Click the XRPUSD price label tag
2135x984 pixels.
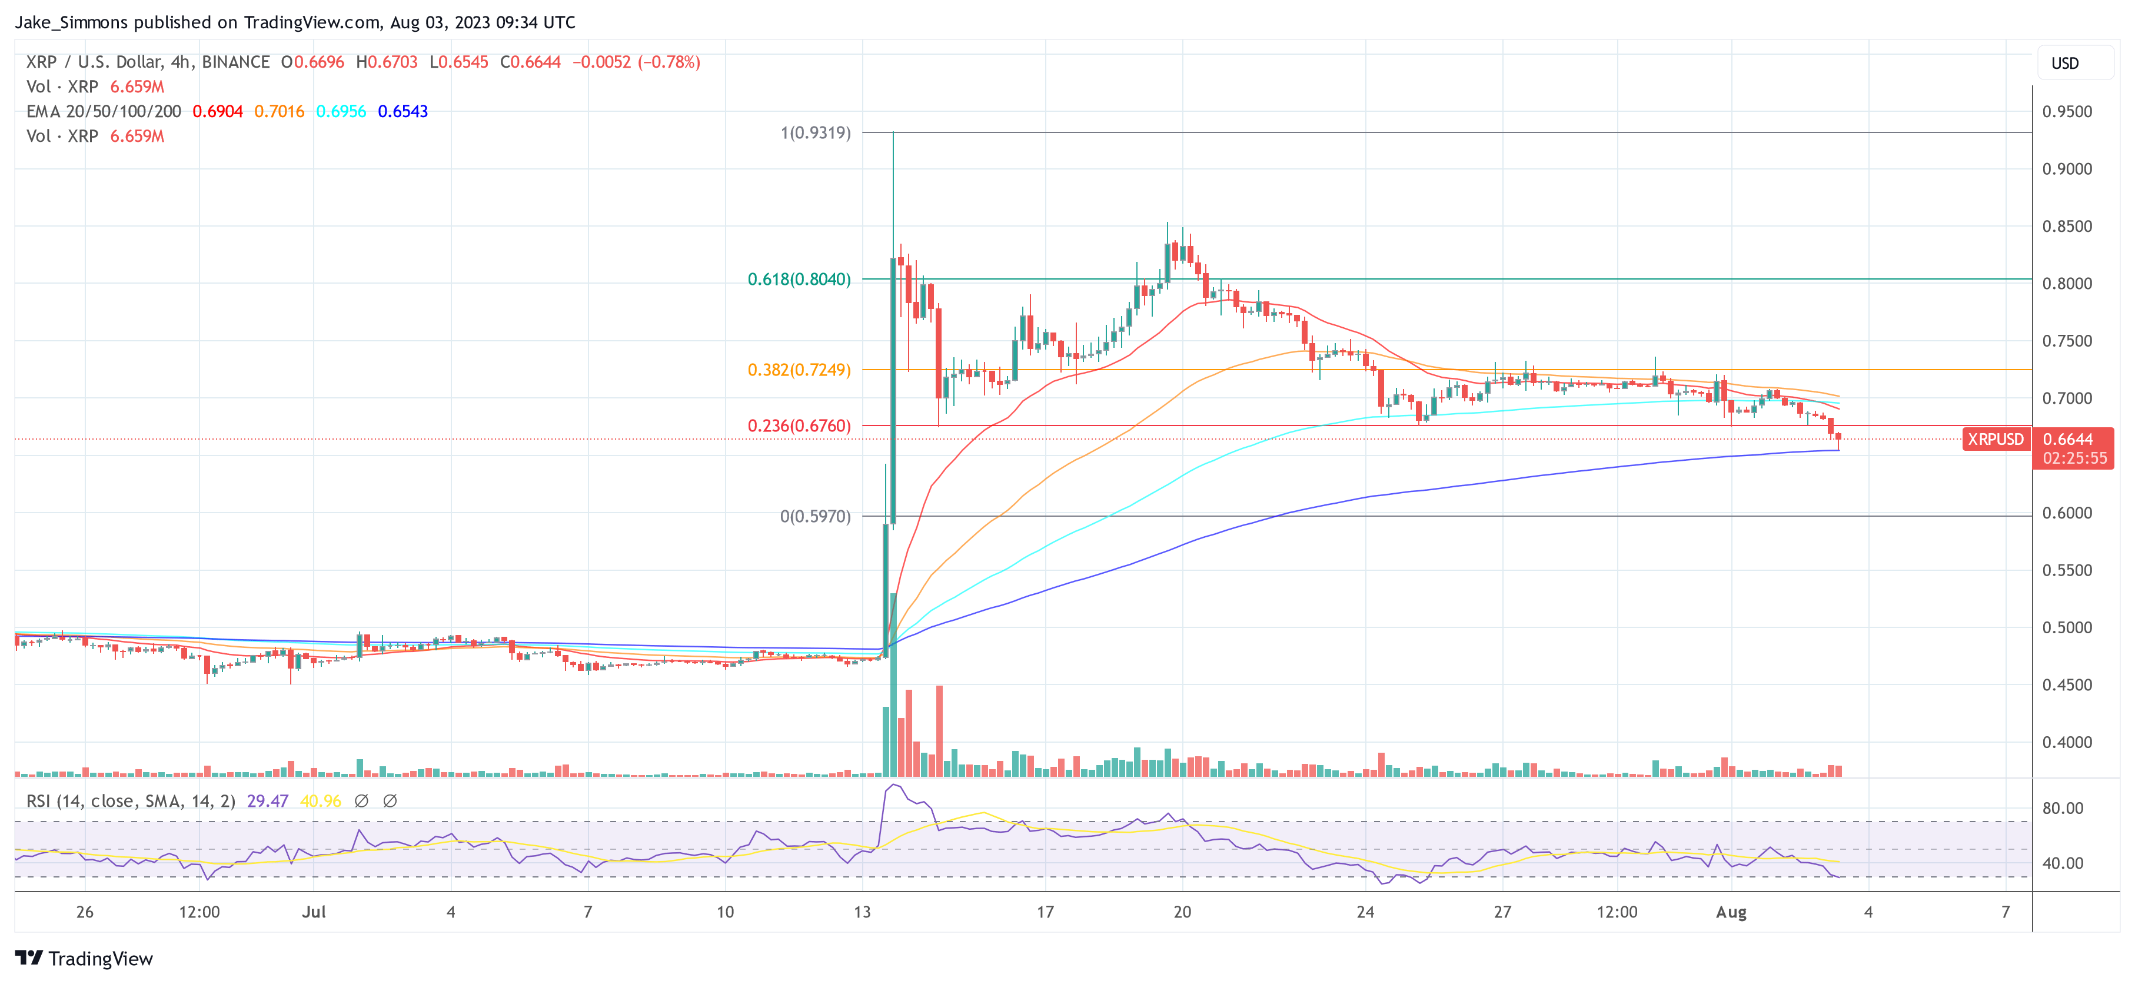pos(1996,440)
